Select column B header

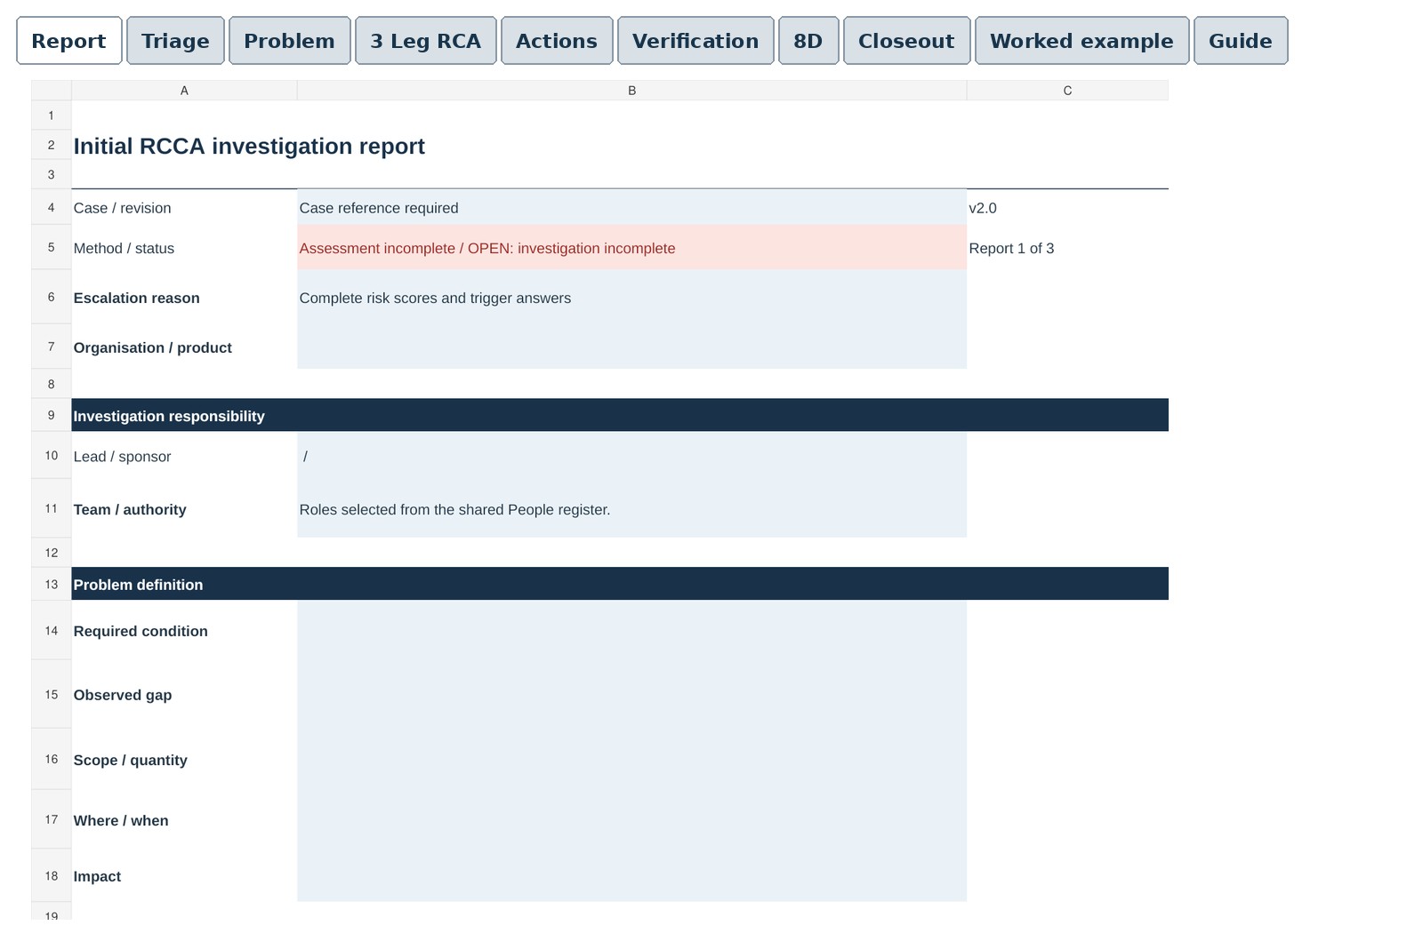632,91
